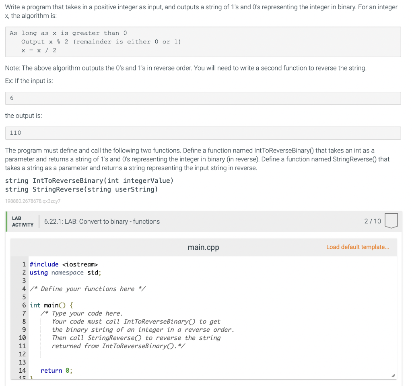Click the Load default template link
The height and width of the screenshot is (386, 412).
(x=358, y=247)
